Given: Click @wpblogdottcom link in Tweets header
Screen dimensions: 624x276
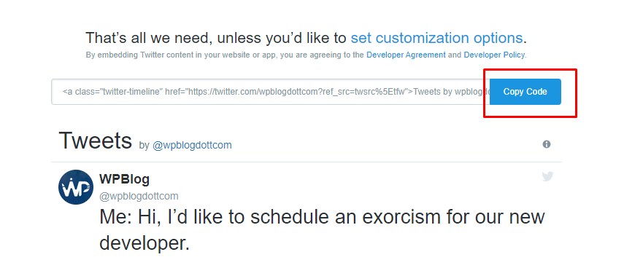Looking at the screenshot, I should pos(192,146).
